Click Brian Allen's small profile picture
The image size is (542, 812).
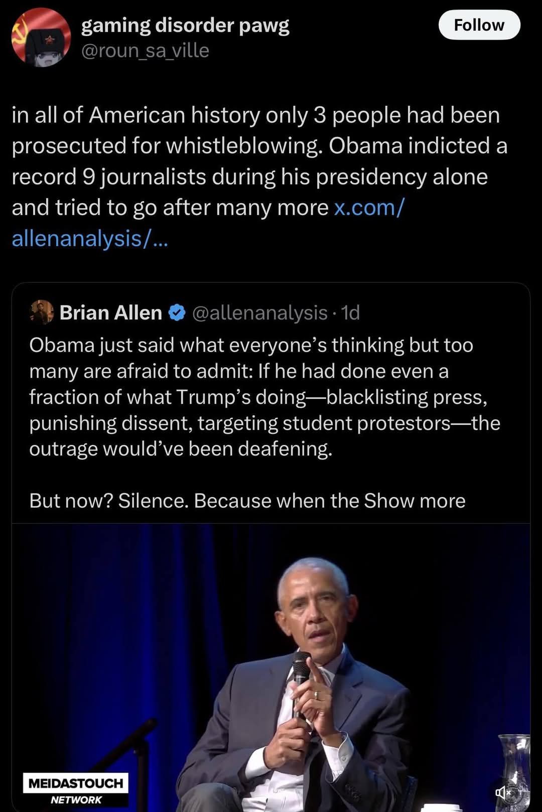pos(40,312)
